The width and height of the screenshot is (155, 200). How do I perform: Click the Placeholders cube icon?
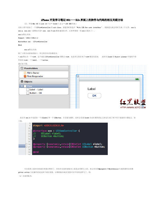[22, 68]
